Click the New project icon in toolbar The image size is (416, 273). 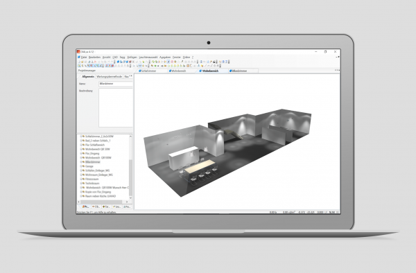pyautogui.click(x=79, y=62)
